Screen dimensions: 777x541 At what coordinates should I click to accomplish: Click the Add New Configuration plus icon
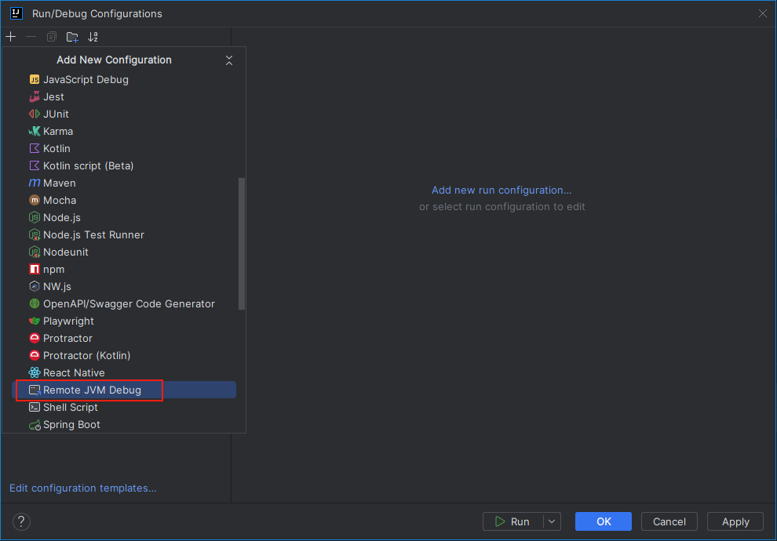pos(10,37)
